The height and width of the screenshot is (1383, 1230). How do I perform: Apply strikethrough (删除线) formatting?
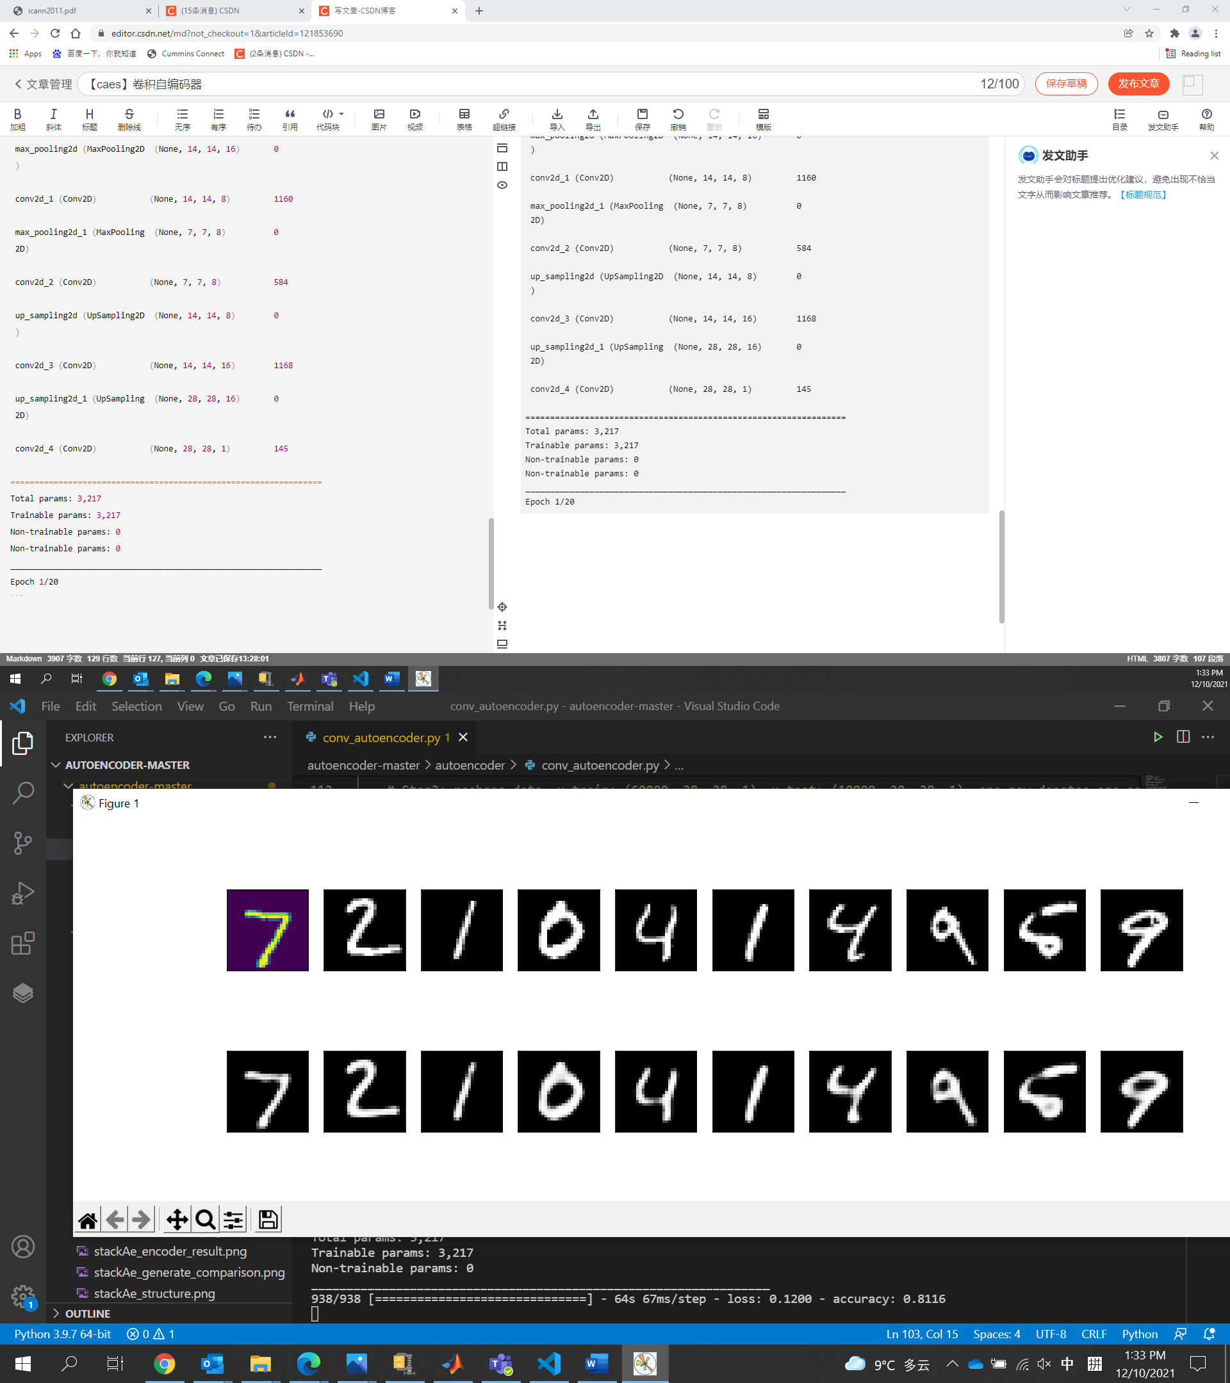[129, 118]
